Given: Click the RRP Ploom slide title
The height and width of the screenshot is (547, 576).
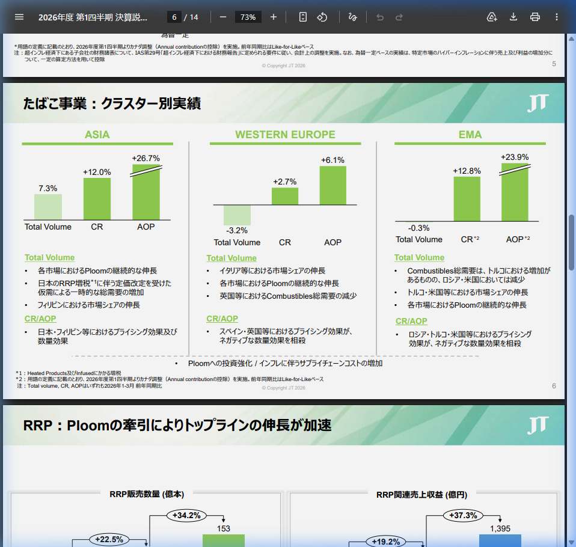Looking at the screenshot, I should (177, 426).
